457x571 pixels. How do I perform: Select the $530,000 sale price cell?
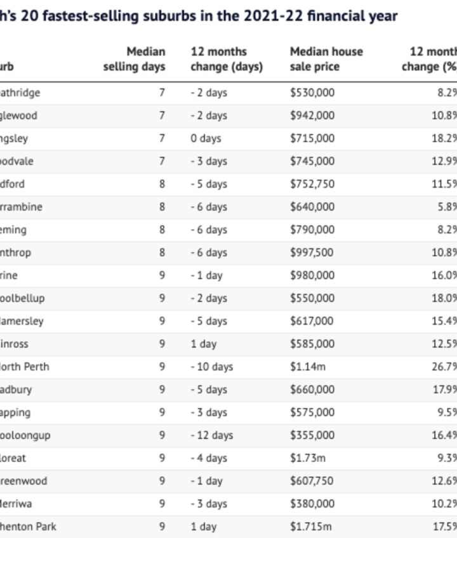[x=312, y=93]
